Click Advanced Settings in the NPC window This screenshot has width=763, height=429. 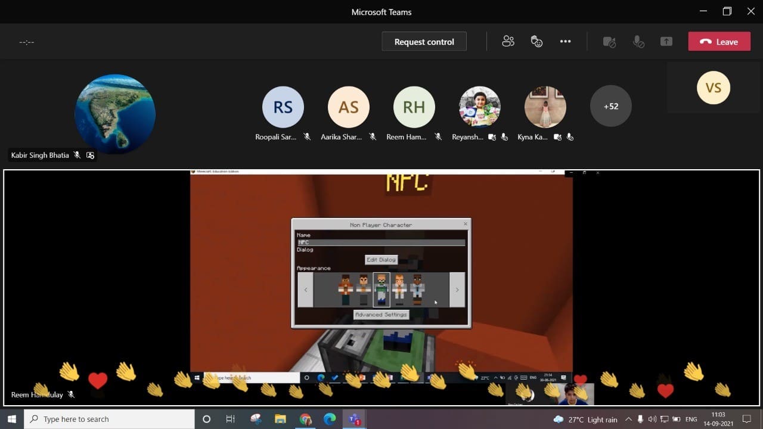(x=381, y=315)
